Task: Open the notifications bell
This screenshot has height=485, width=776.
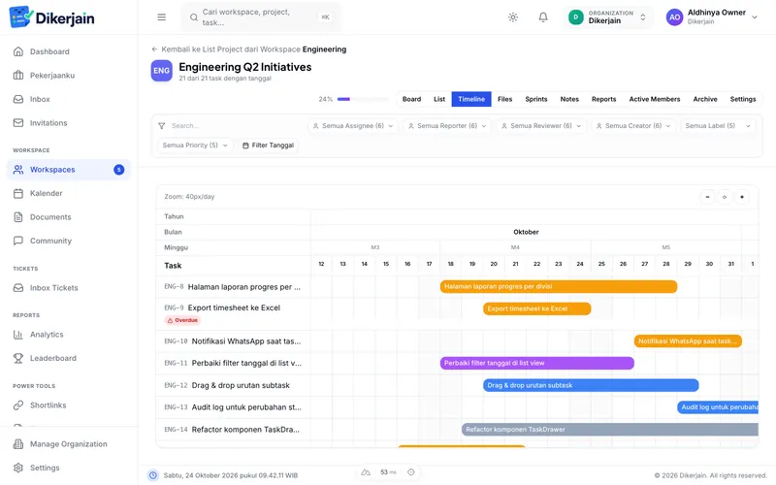Action: (x=543, y=17)
